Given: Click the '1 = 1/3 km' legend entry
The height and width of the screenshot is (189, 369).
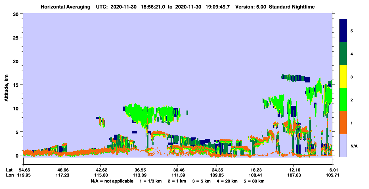Looking at the screenshot, I should pos(150,181).
